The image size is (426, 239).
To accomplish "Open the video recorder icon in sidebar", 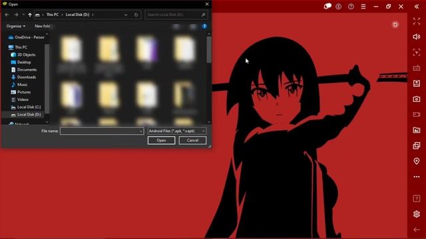I will pyautogui.click(x=417, y=115).
